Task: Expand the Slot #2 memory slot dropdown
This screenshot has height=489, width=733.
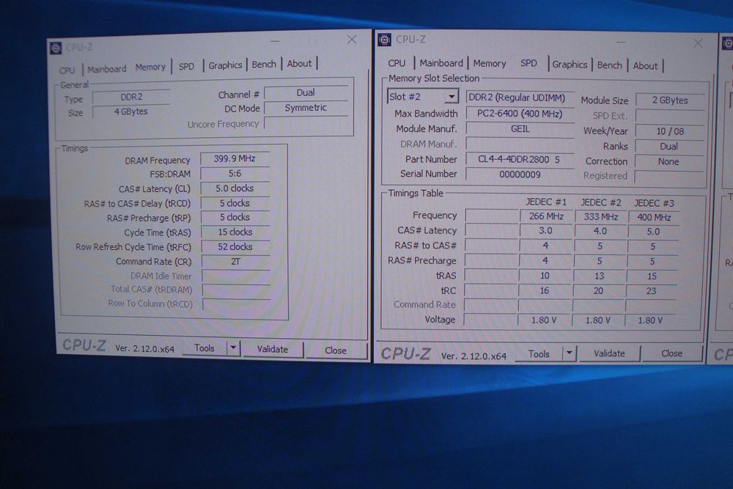Action: (x=451, y=97)
